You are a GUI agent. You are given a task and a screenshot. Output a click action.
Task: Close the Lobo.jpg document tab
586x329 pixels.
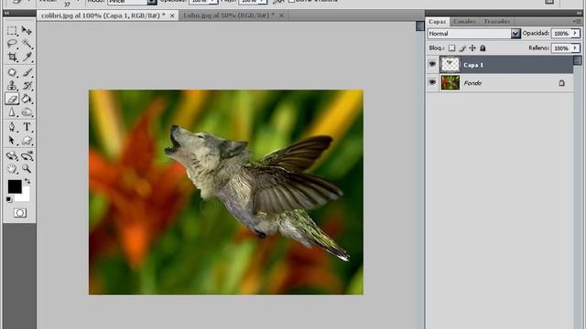tap(281, 16)
